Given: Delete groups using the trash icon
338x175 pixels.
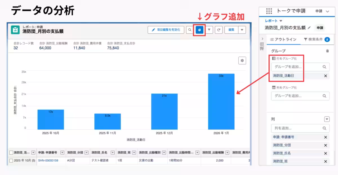Looking at the screenshot, I should tap(327, 51).
